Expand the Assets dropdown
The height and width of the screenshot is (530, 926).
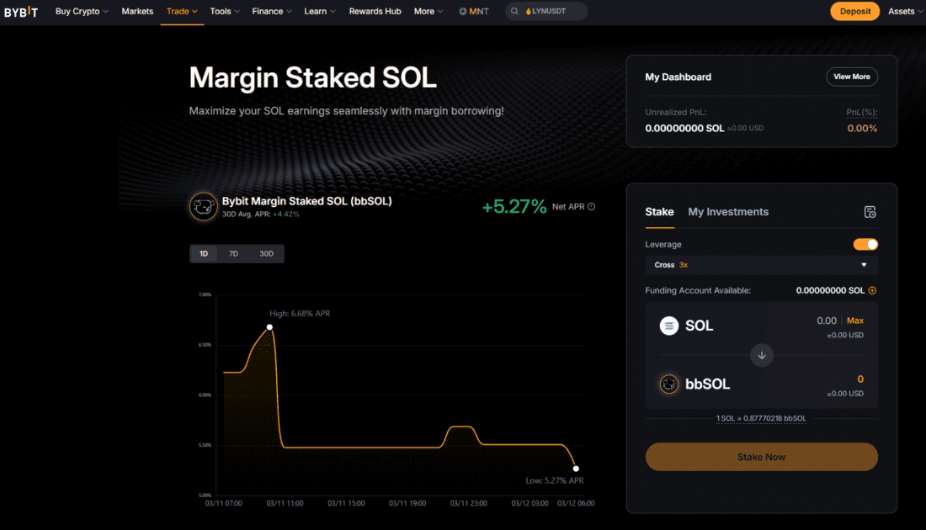906,12
